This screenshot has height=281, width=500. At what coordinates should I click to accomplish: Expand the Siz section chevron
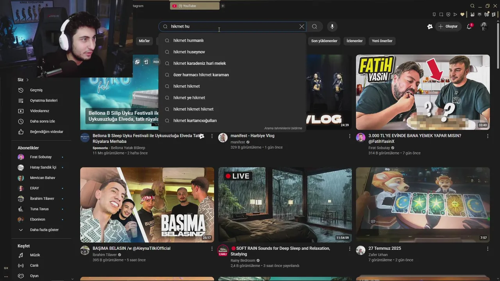click(27, 80)
